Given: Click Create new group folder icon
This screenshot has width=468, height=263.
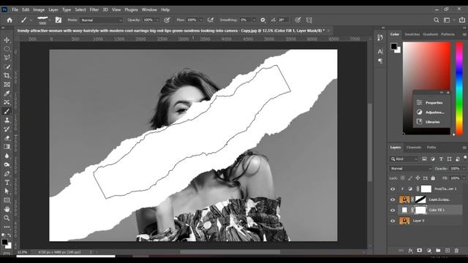Looking at the screenshot, I should pyautogui.click(x=438, y=251).
